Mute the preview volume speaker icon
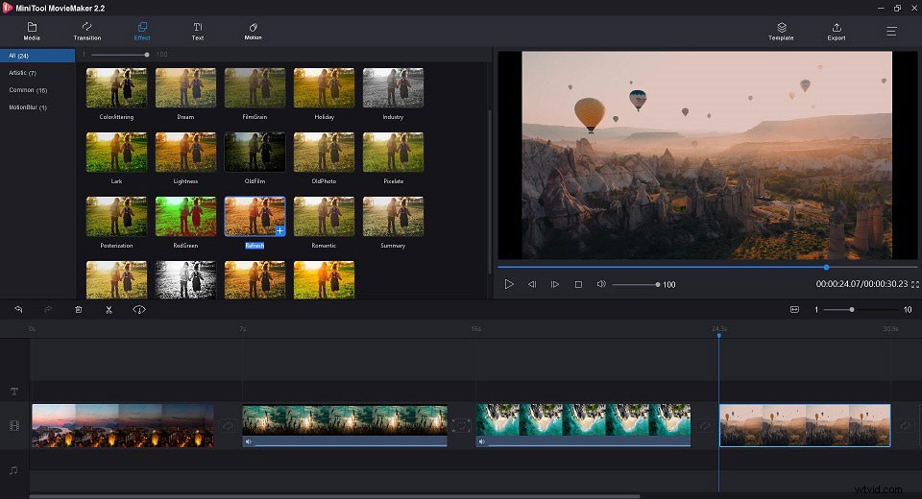Screen dimensions: 922x499 [x=601, y=284]
